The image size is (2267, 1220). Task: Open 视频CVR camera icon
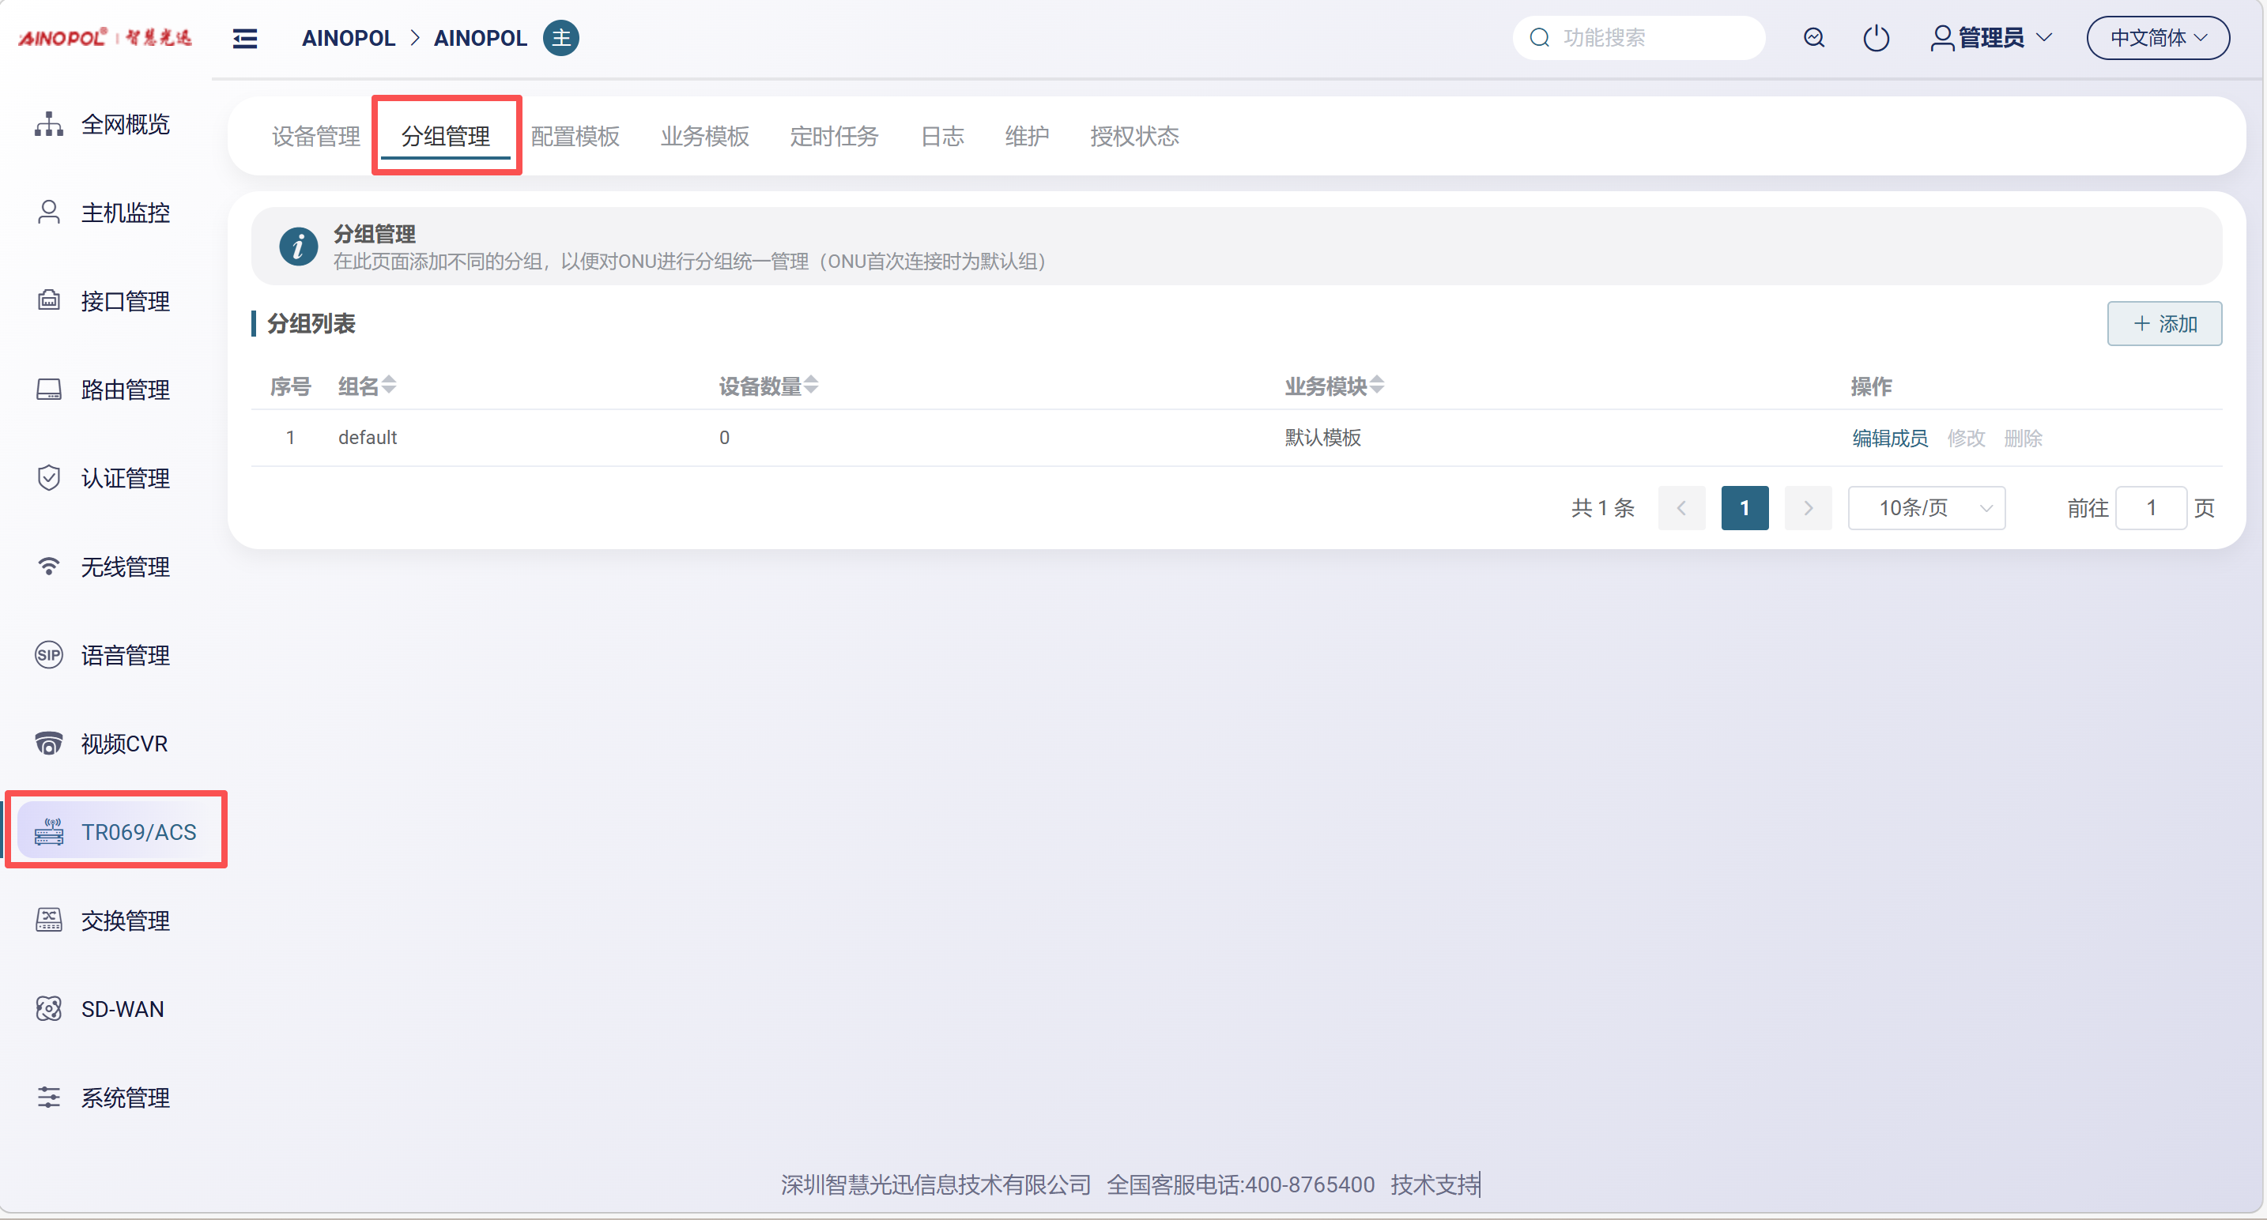[x=48, y=744]
